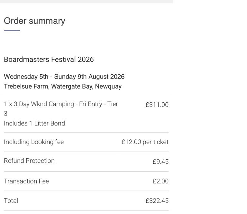This screenshot has width=247, height=214.
Task: Click the Trebelsue Farm venue address
Action: click(62, 86)
